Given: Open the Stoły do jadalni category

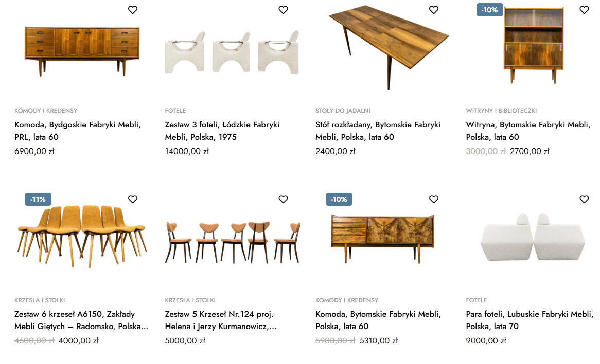Looking at the screenshot, I should pos(343,111).
